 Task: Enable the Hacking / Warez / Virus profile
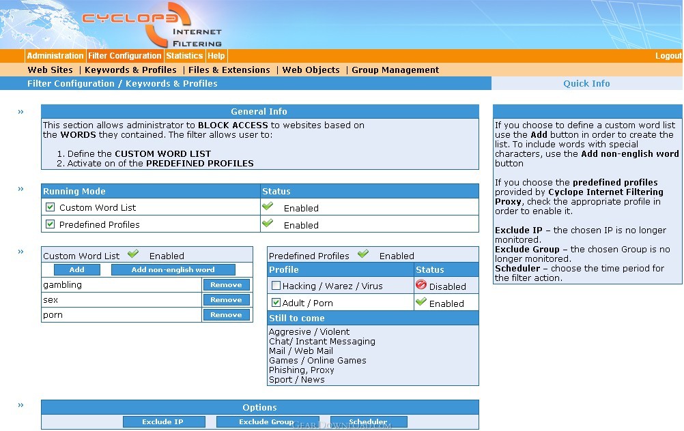(x=276, y=286)
